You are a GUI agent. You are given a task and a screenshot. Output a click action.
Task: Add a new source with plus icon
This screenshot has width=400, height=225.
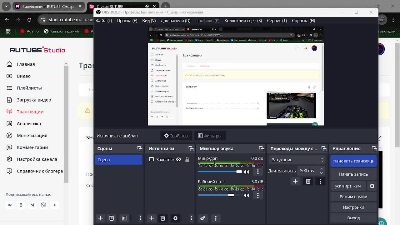[x=152, y=218]
